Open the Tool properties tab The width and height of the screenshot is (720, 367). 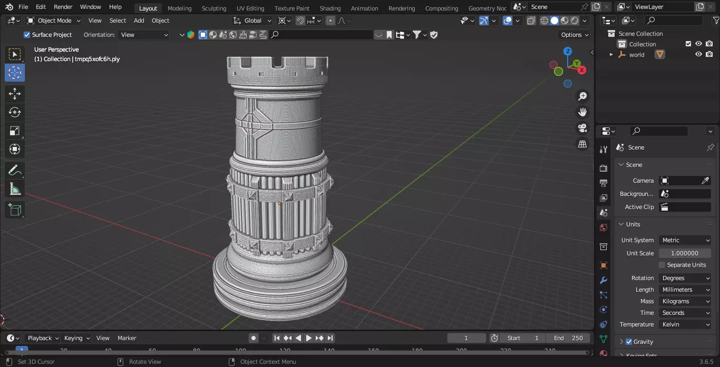604,150
